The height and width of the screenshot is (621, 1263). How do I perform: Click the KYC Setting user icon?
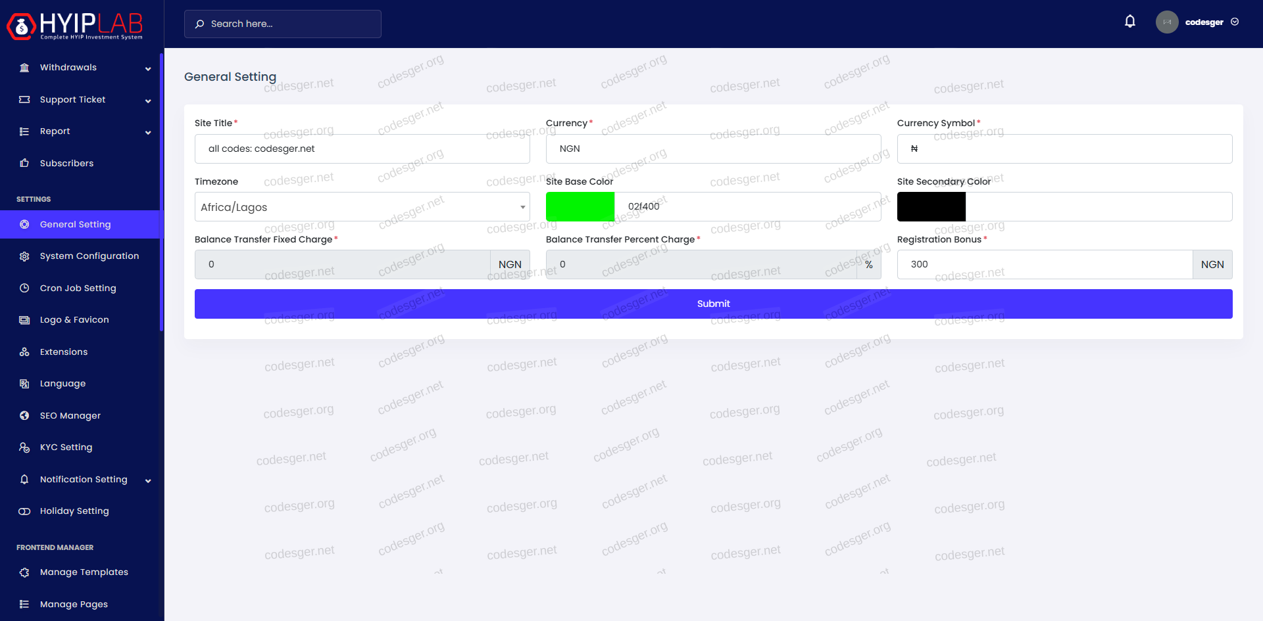[x=24, y=448]
